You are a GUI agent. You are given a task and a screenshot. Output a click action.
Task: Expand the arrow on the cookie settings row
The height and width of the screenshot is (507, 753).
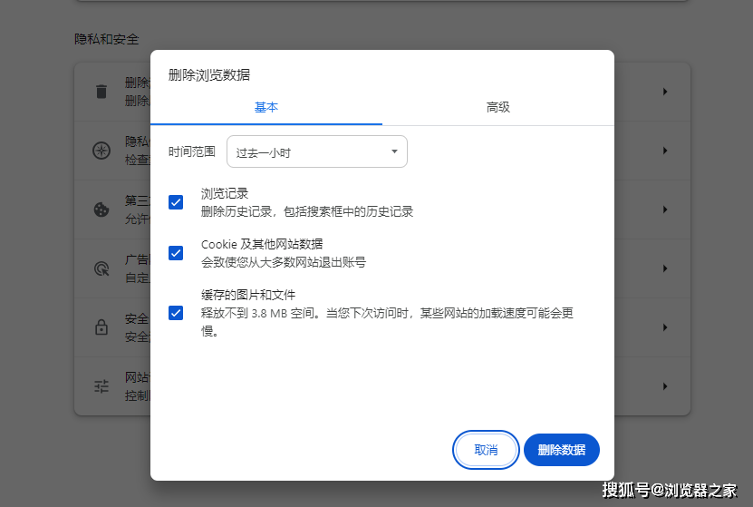(665, 210)
